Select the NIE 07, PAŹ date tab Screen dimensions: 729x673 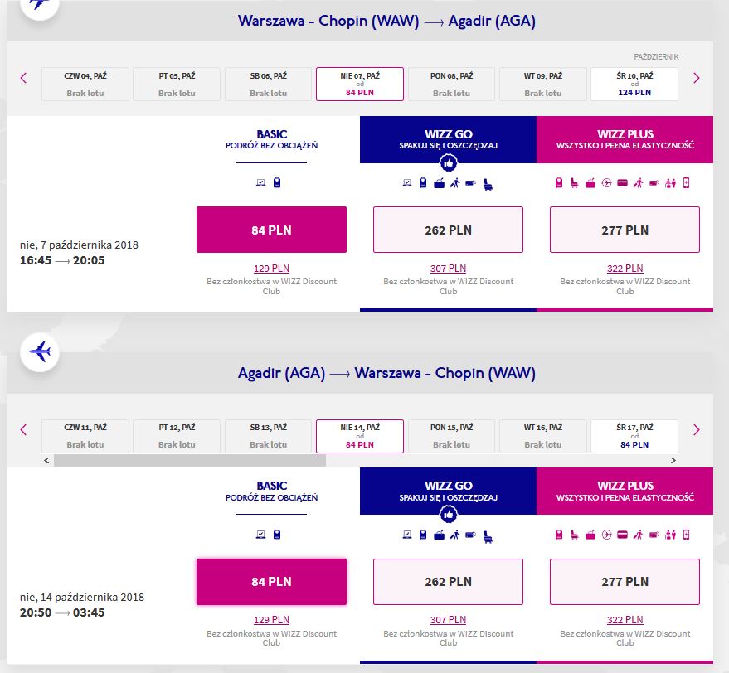[x=360, y=85]
